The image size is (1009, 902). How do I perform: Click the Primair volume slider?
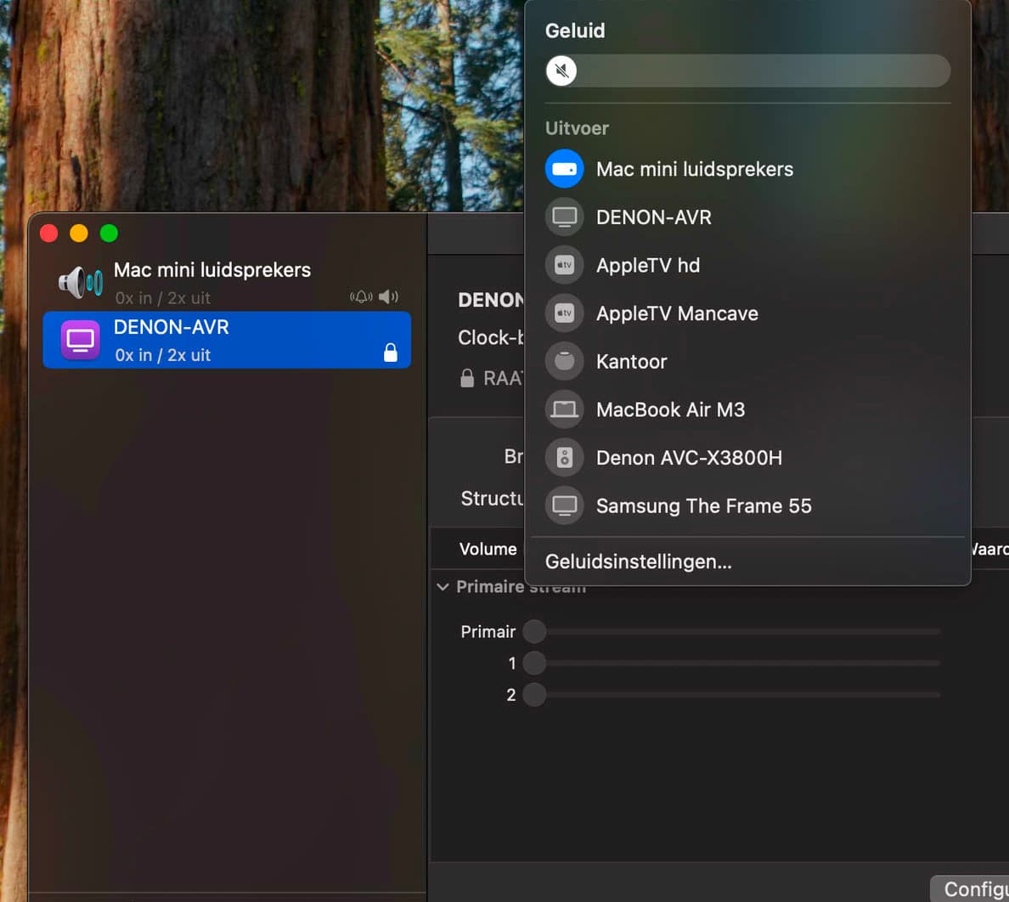731,632
